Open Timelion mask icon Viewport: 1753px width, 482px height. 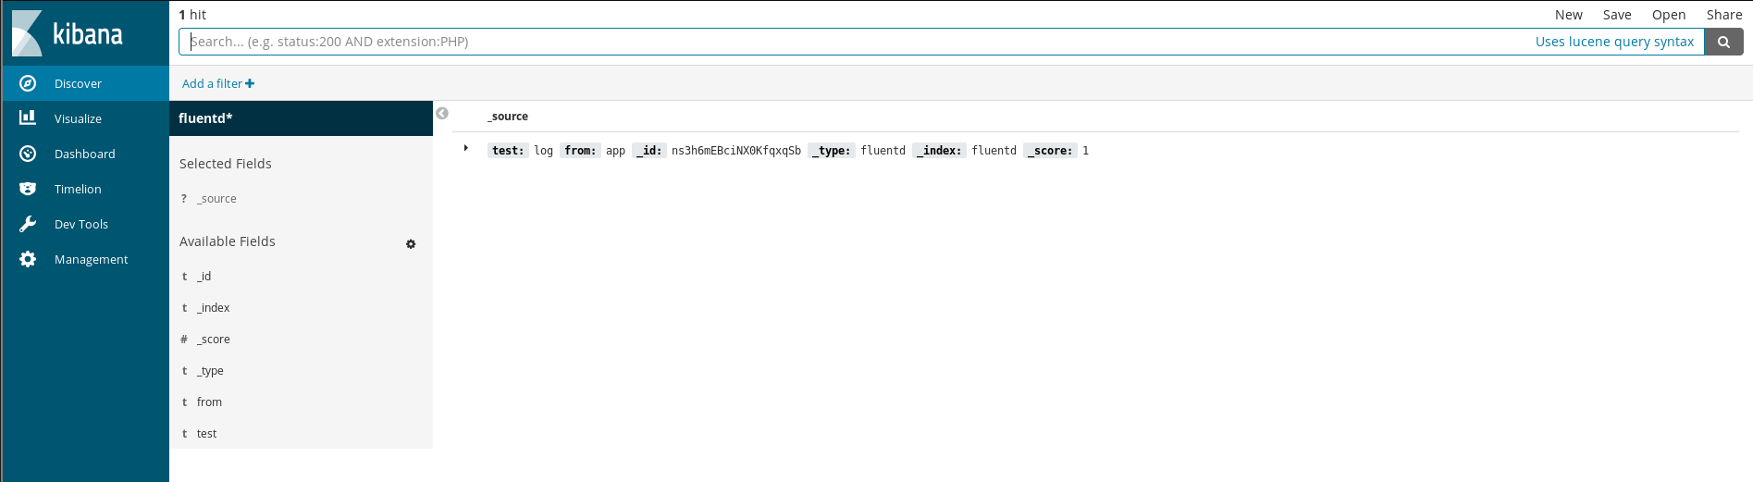pos(28,189)
